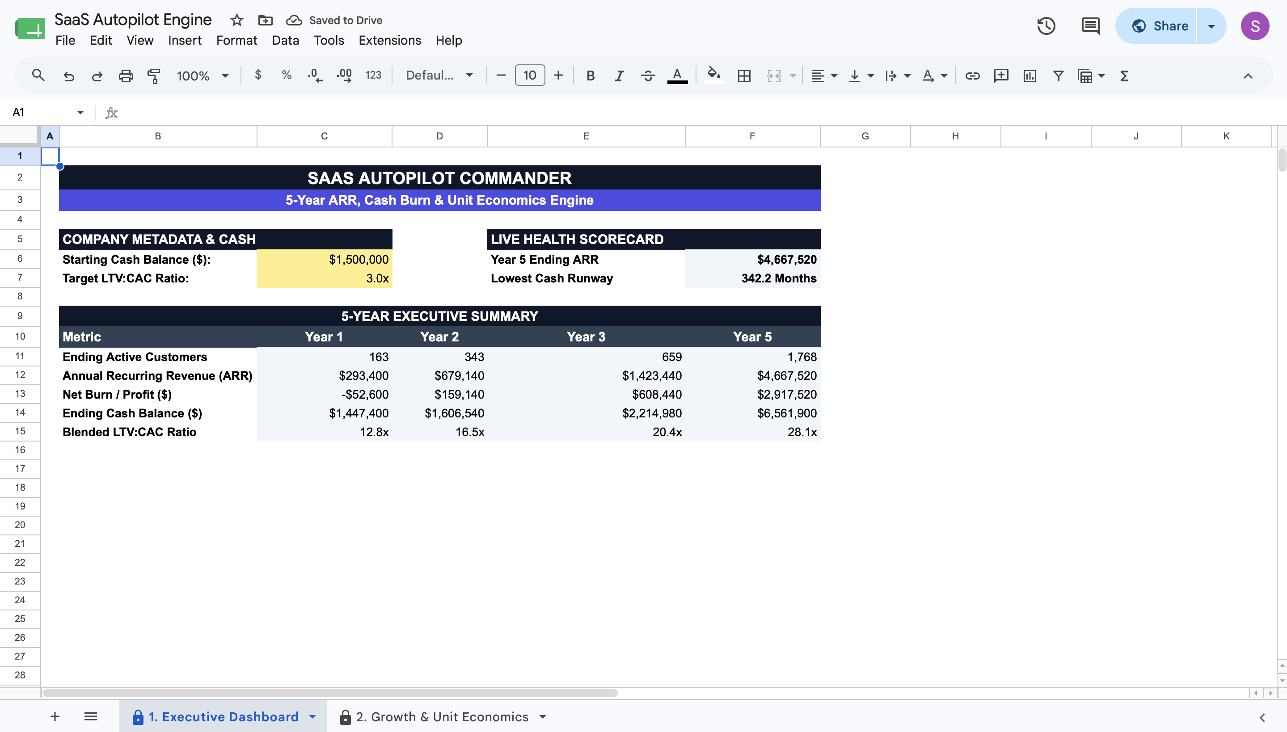The width and height of the screenshot is (1287, 732).
Task: Click the horizontal scrollbar thumb
Action: coord(330,693)
